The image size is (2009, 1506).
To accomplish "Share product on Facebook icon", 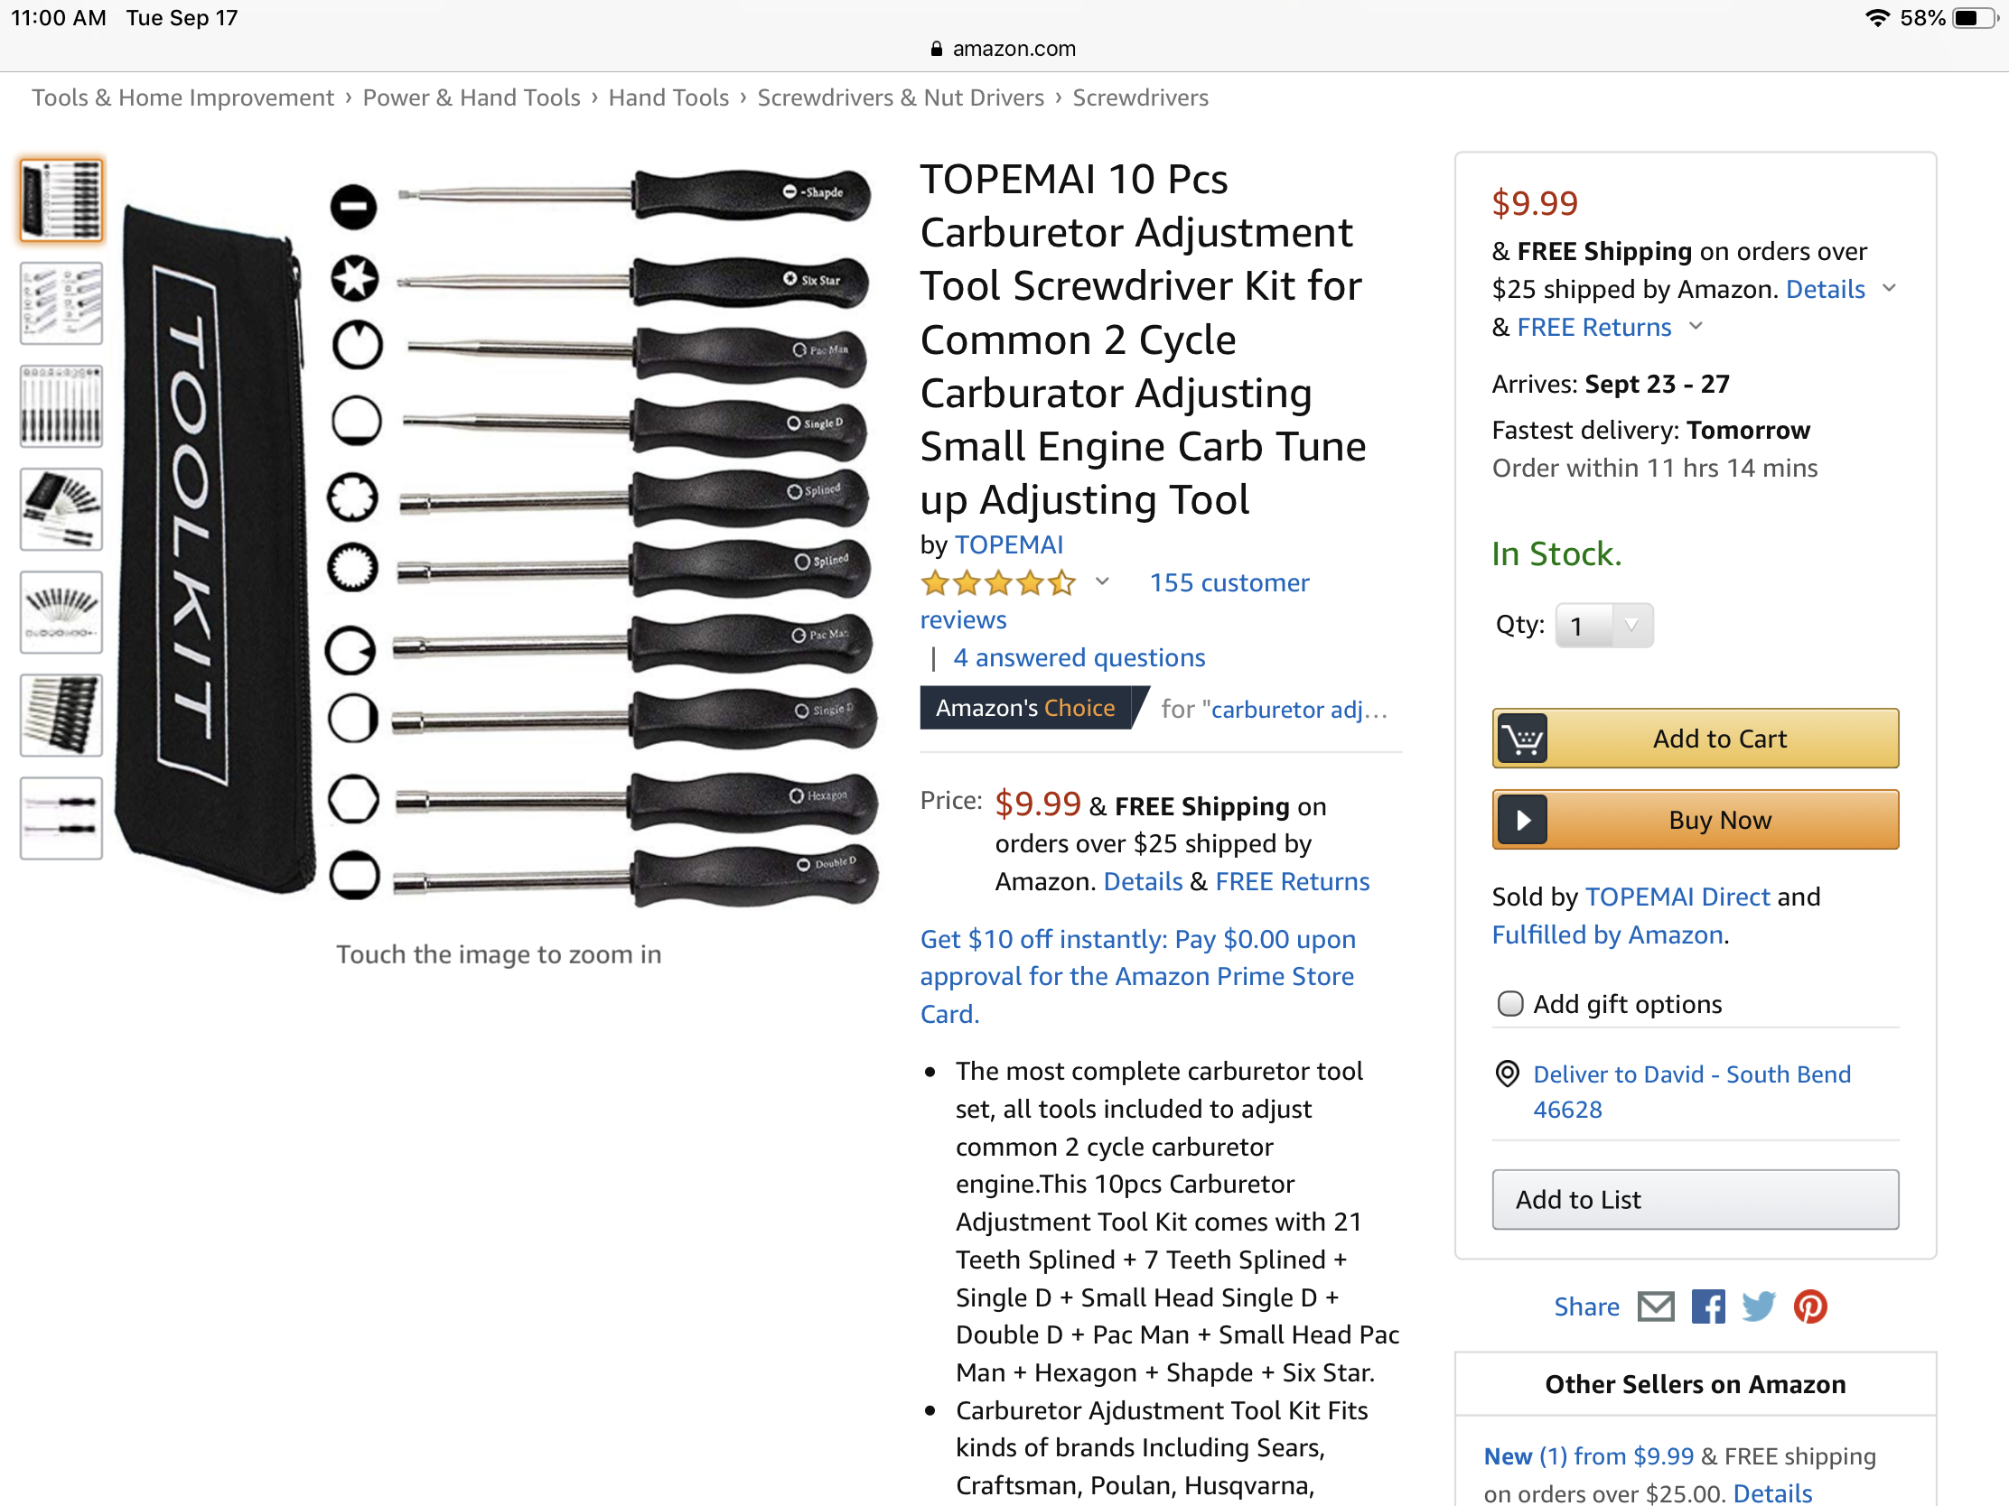I will click(1707, 1306).
